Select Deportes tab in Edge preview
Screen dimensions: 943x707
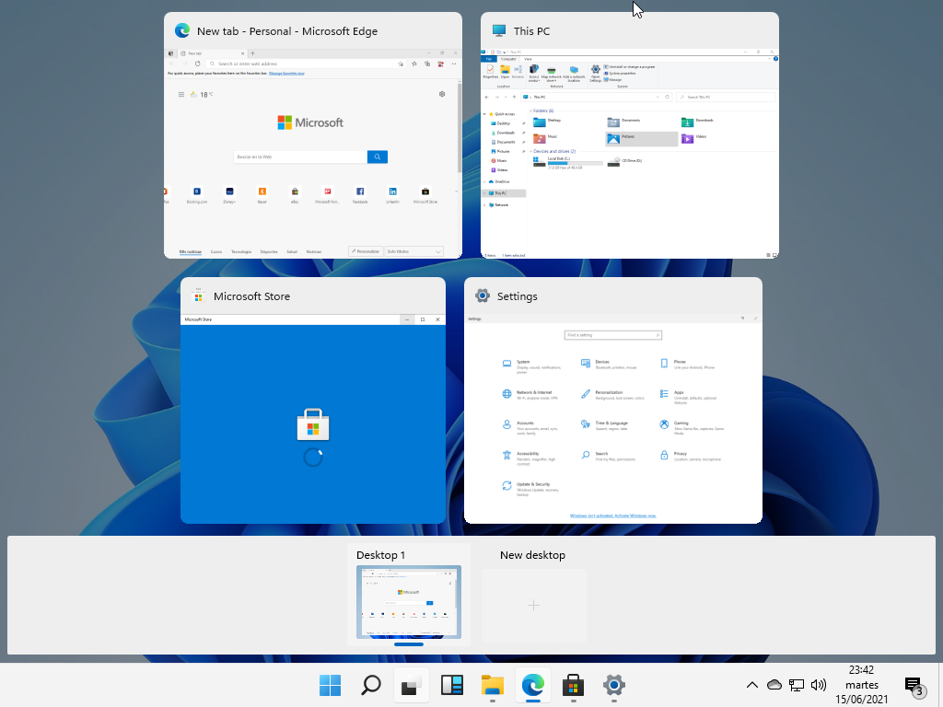[269, 252]
